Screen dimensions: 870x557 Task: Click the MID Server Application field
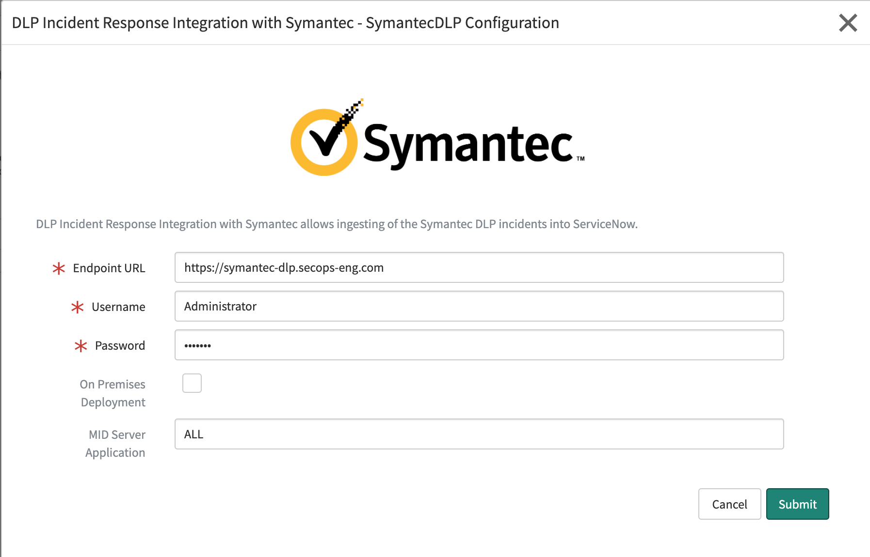(479, 434)
